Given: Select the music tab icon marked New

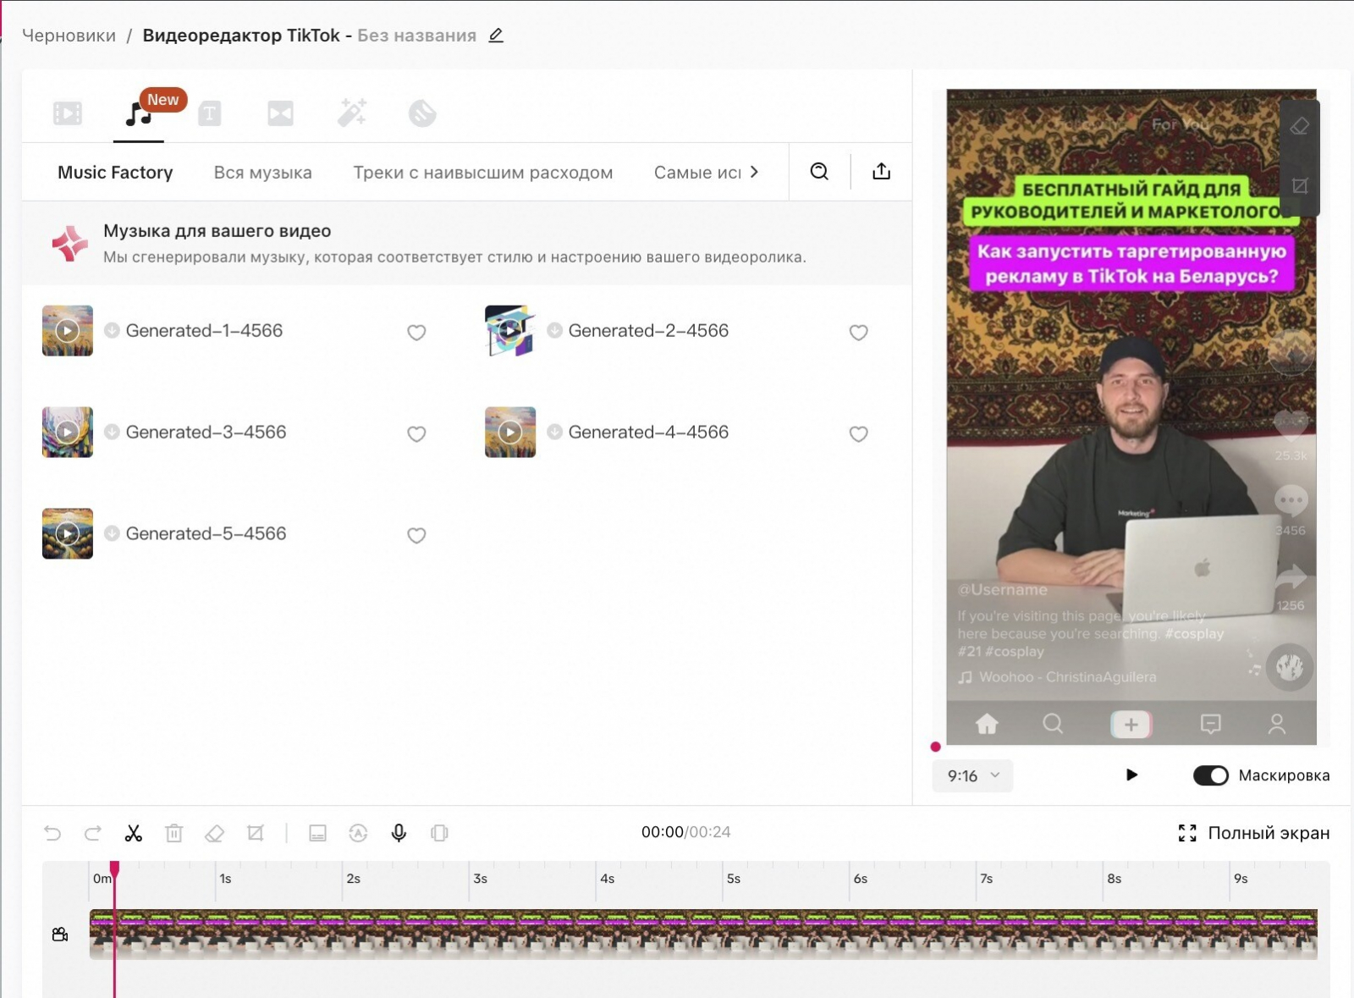Looking at the screenshot, I should [139, 113].
